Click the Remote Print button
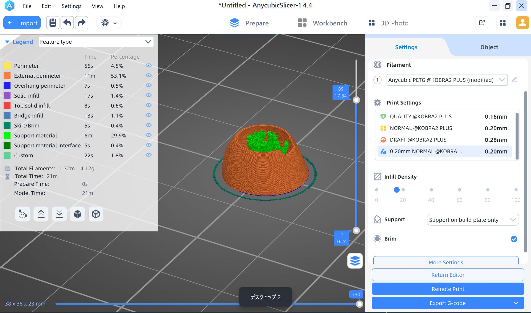 [448, 289]
